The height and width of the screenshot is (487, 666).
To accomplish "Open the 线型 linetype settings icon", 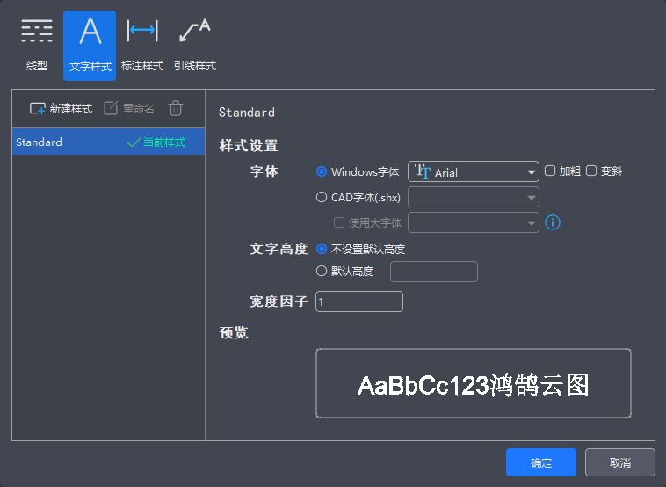I will (37, 32).
